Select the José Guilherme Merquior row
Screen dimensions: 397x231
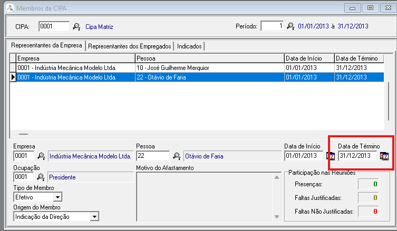tap(200, 68)
